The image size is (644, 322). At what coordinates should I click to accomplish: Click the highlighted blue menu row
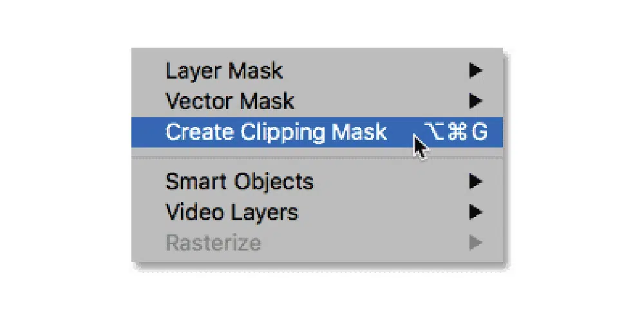point(317,132)
